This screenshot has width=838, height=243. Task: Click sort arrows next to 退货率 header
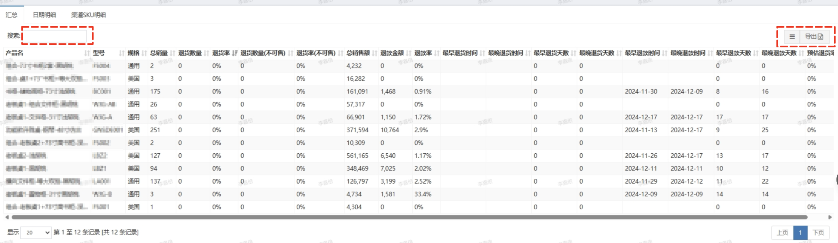pos(234,53)
